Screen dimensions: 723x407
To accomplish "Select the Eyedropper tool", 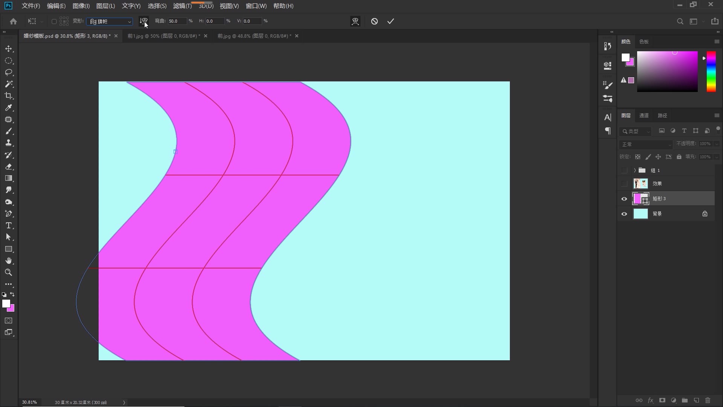I will (9, 108).
